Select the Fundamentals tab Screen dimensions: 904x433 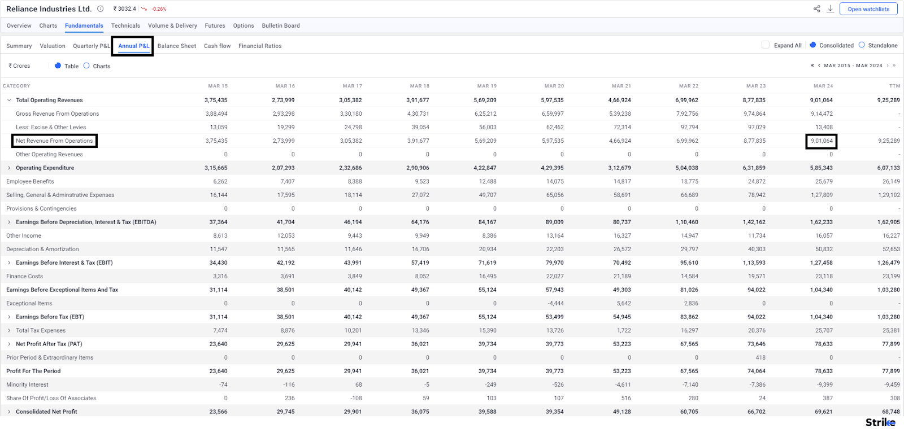coord(84,25)
